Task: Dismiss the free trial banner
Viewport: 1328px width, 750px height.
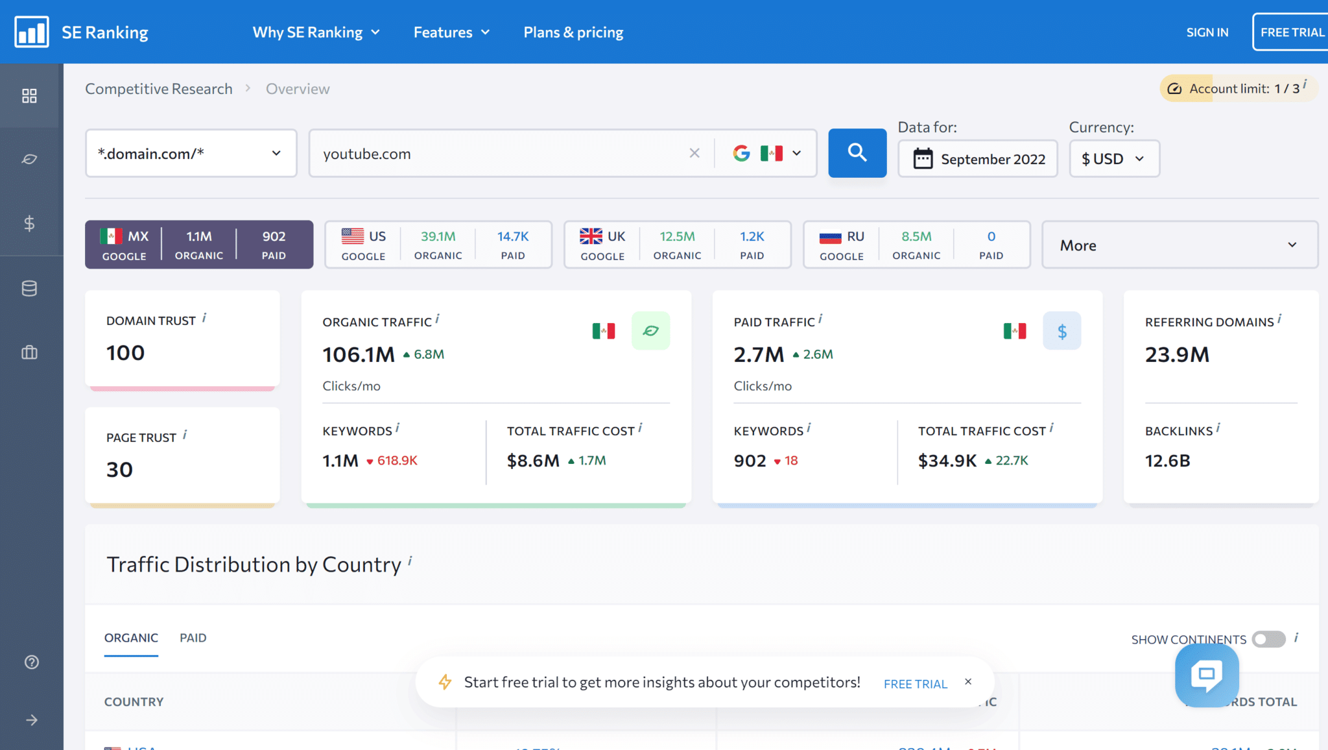Action: pyautogui.click(x=968, y=681)
